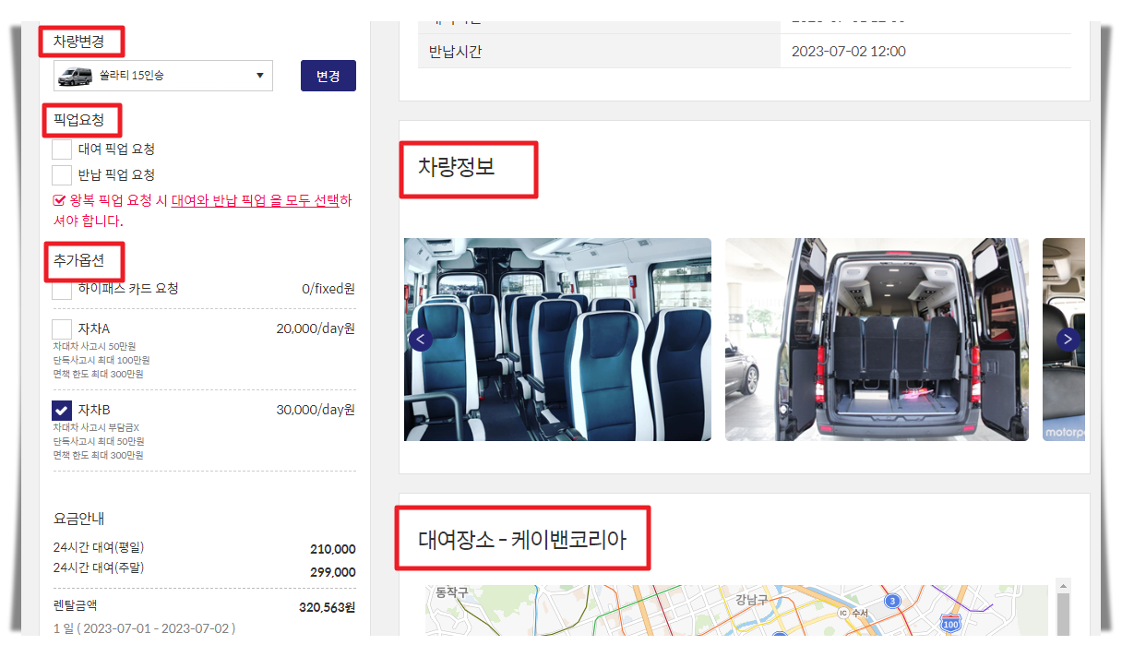Uncheck the 자차B insurance checkbox
Image resolution: width=1122 pixels, height=657 pixels.
pos(62,410)
